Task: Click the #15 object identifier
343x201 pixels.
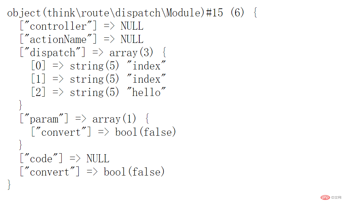Action: [215, 13]
